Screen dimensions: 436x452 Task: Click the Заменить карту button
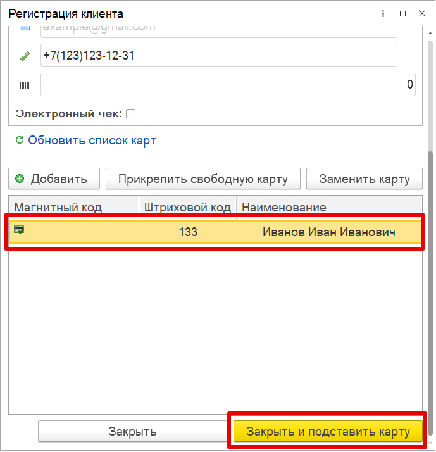click(364, 179)
